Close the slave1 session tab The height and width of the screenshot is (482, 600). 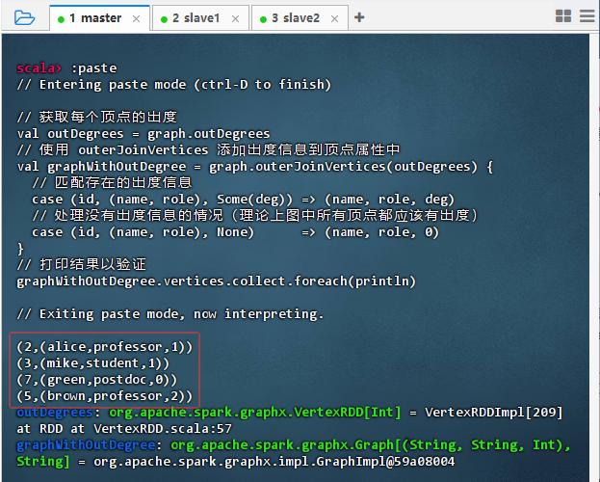235,18
